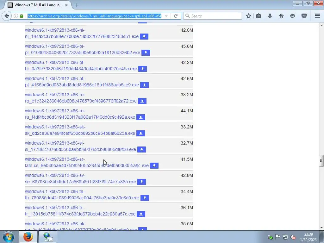Open the Action Center flag icon
Screen dimensions: 324x243
pos(278,237)
